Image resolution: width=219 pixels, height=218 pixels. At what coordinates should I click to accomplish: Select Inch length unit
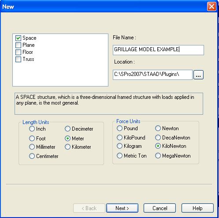click(32, 129)
